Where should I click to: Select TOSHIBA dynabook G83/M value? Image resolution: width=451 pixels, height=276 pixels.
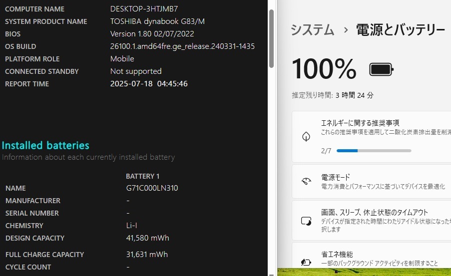157,21
